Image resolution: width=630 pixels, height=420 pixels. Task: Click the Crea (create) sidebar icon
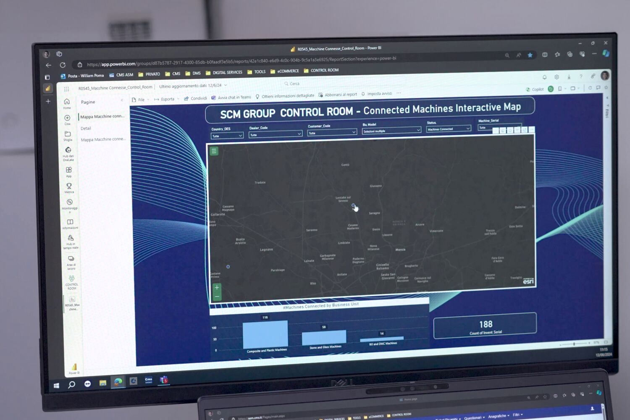pos(67,120)
